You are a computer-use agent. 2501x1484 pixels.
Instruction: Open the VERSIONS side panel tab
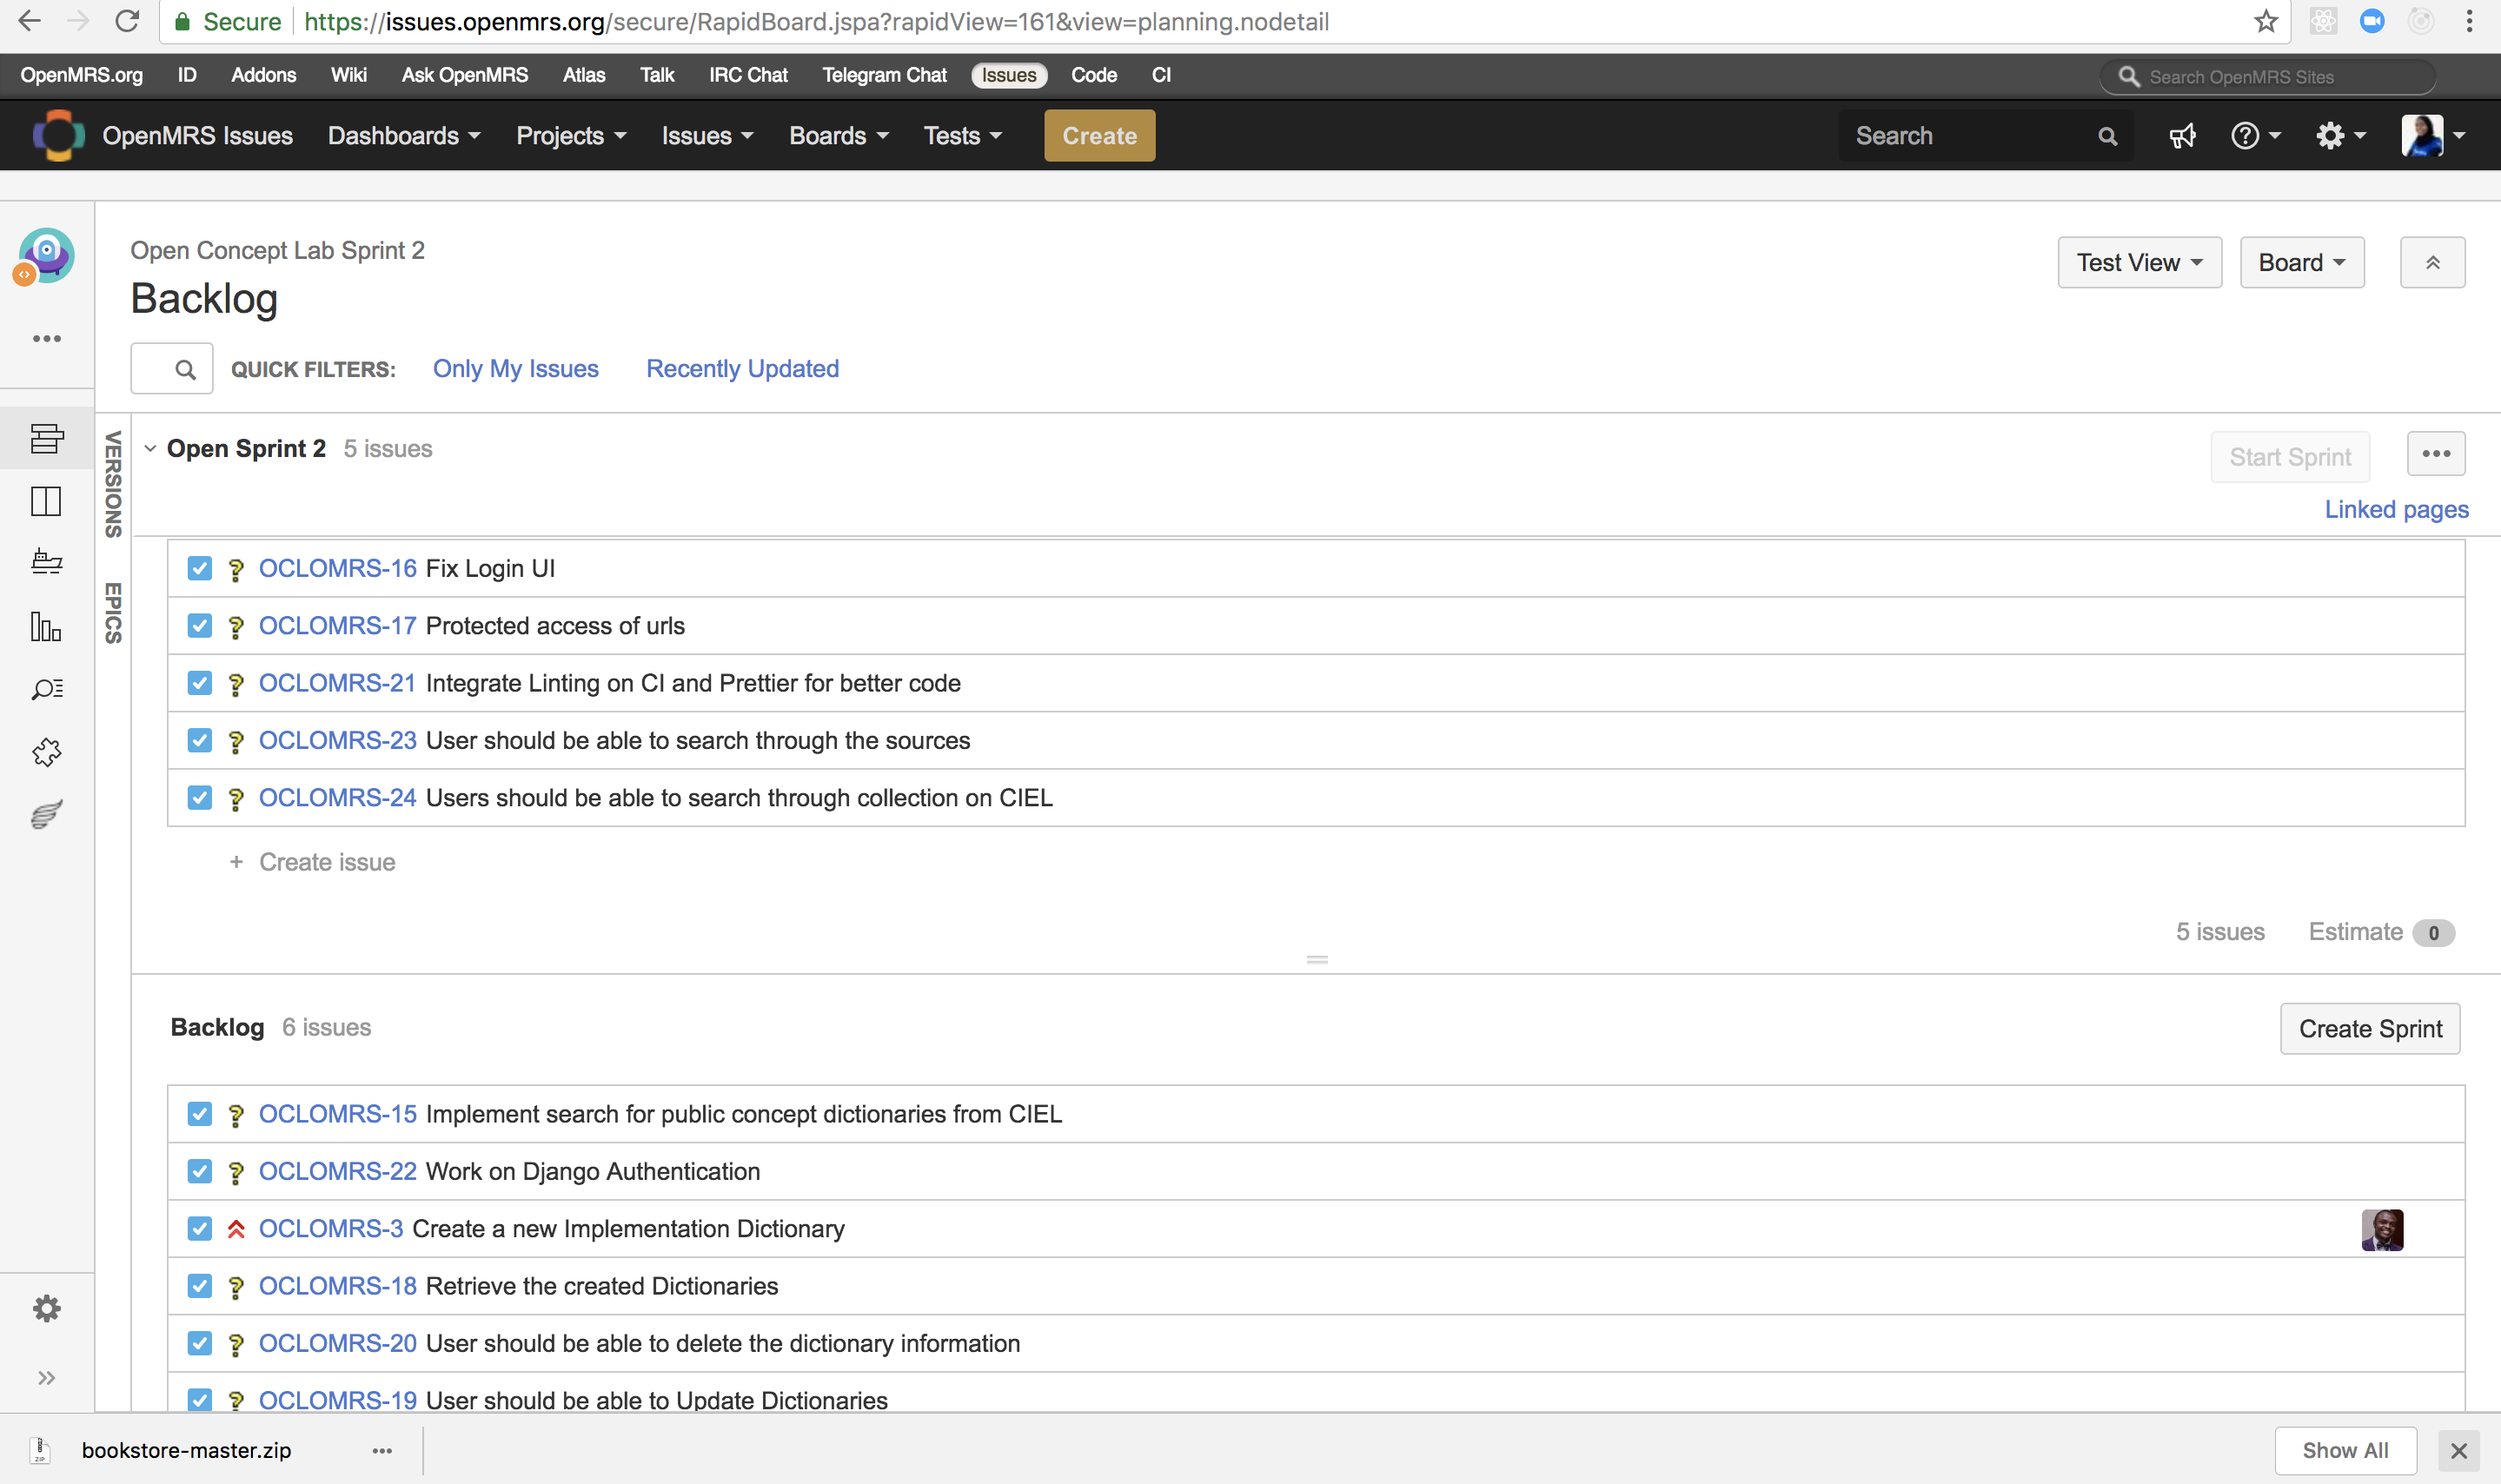(x=113, y=484)
